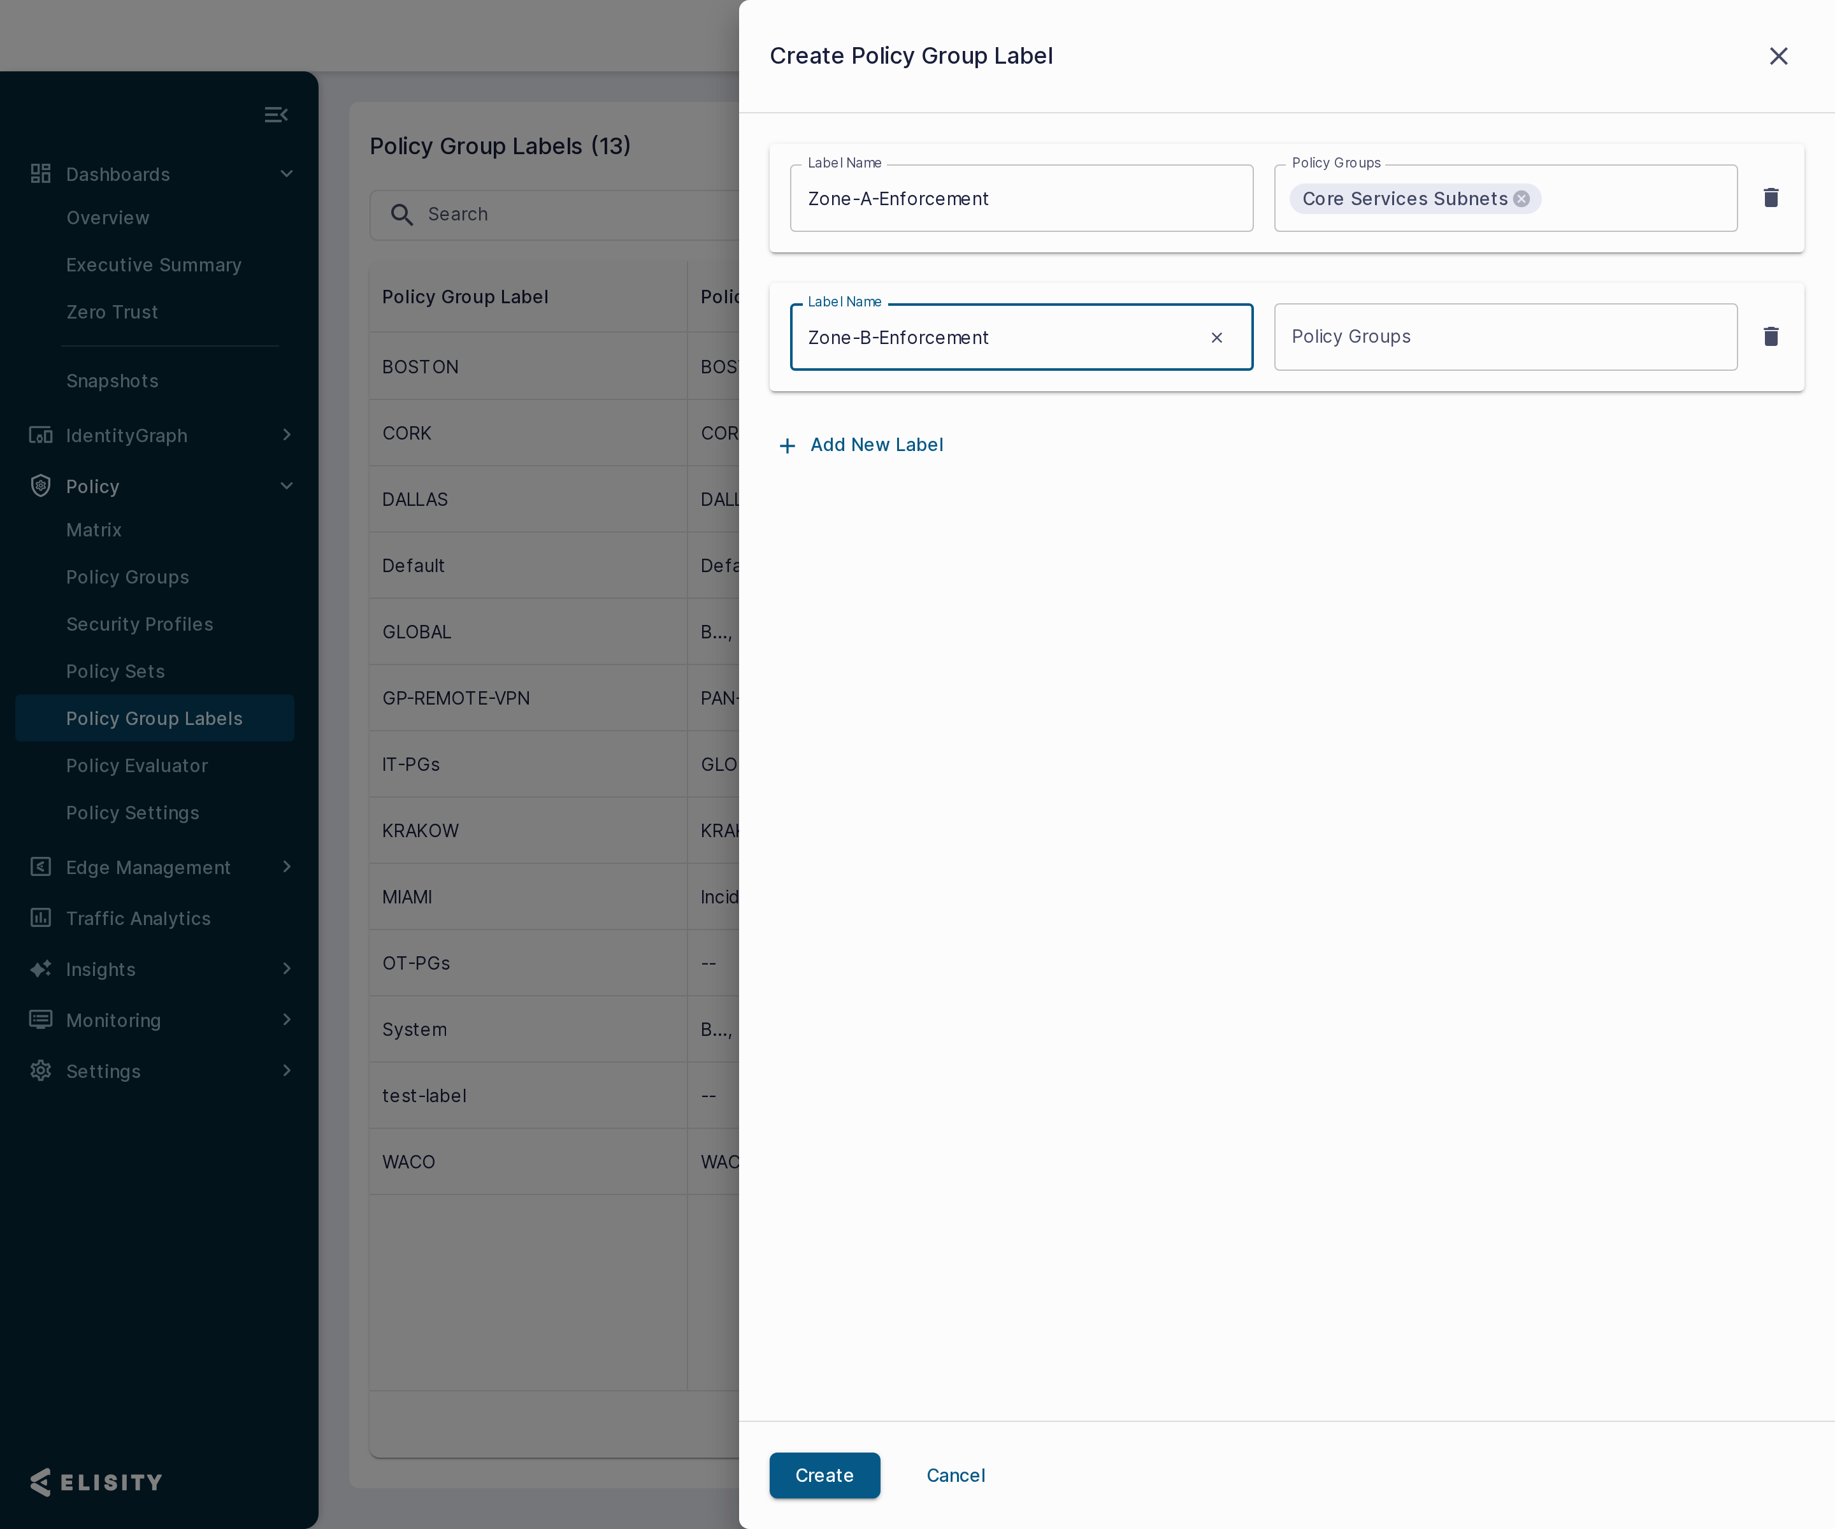1835x1529 pixels.
Task: Focus the Zone-B-Enforcement label name field
Action: 1021,337
